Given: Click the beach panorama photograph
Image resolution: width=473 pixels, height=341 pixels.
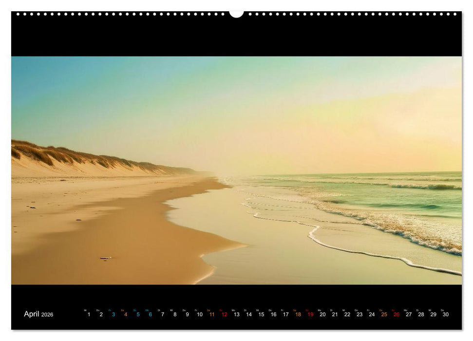Looking at the screenshot, I should [236, 175].
